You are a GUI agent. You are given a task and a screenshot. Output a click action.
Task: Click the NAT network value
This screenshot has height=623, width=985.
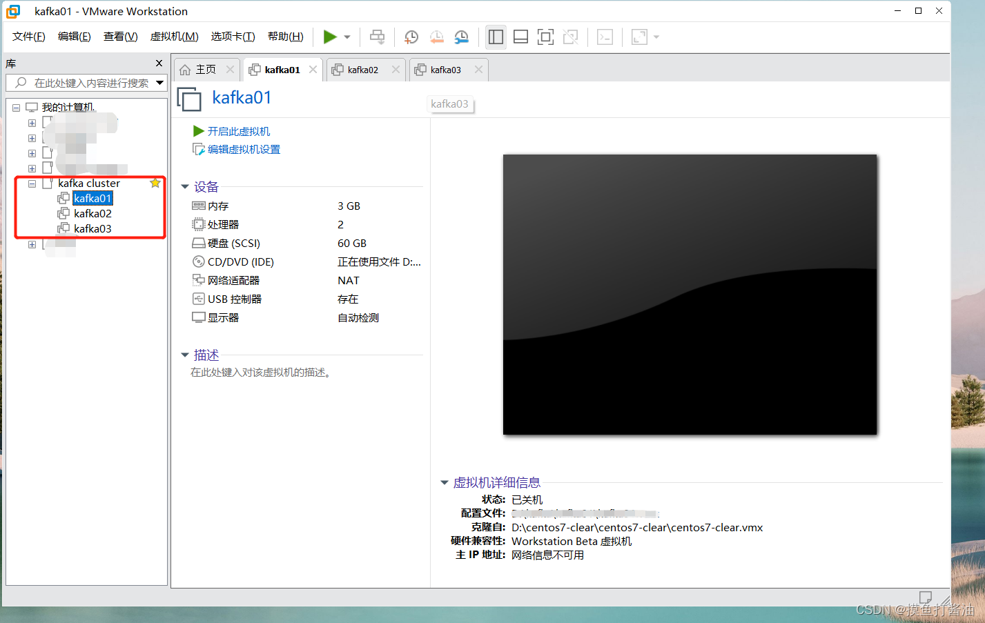(x=348, y=281)
